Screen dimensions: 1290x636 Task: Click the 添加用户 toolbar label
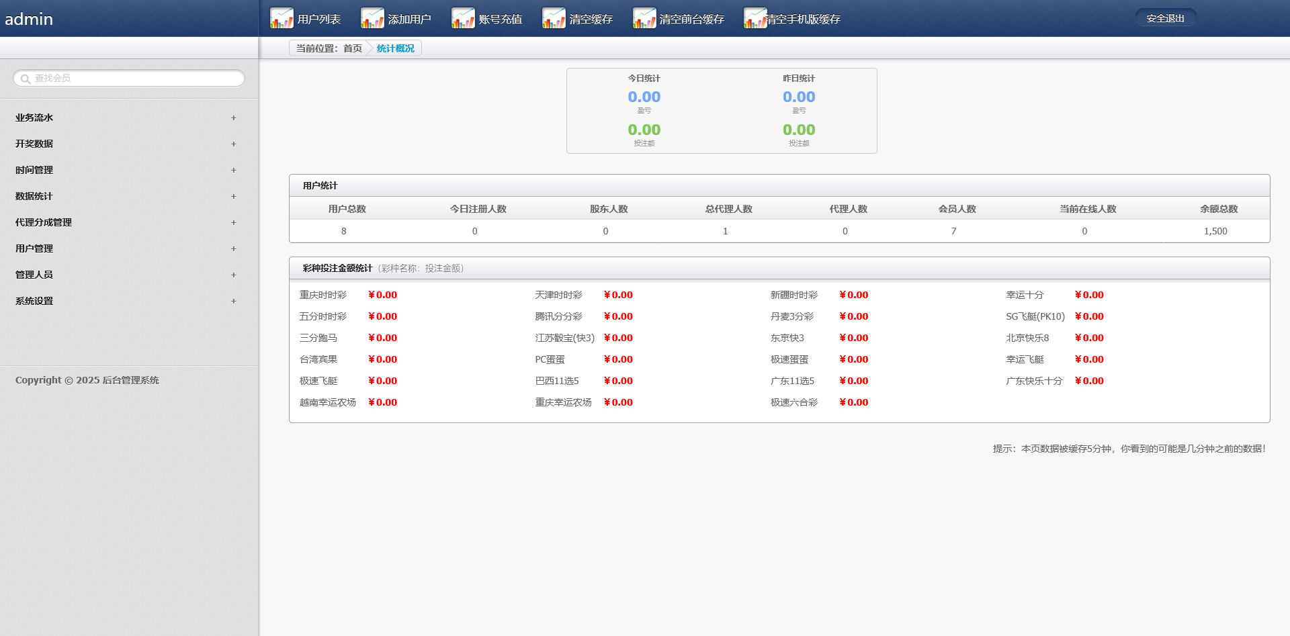[409, 19]
